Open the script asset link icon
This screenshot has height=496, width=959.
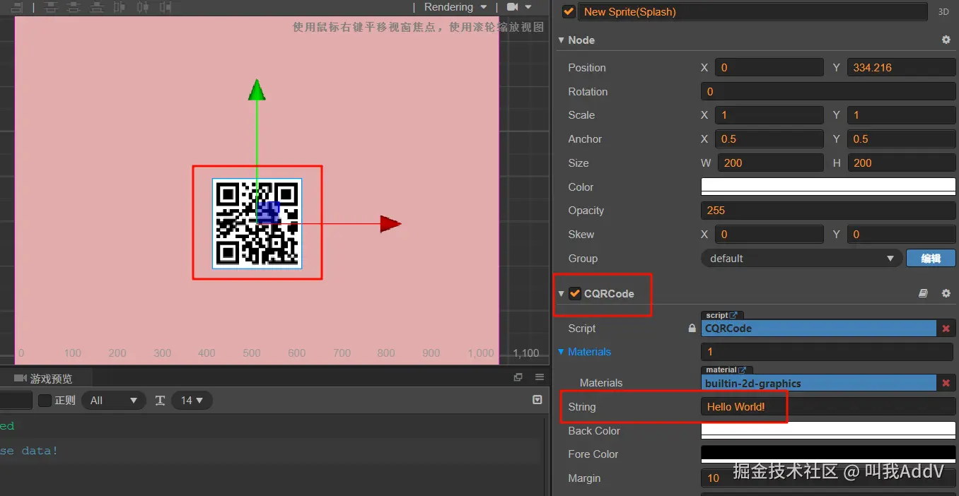coord(733,315)
